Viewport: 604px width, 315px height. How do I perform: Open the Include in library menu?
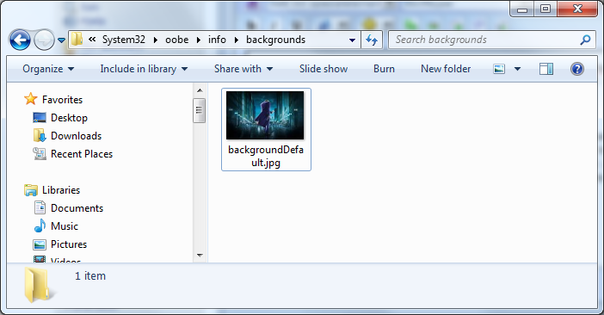click(x=144, y=69)
